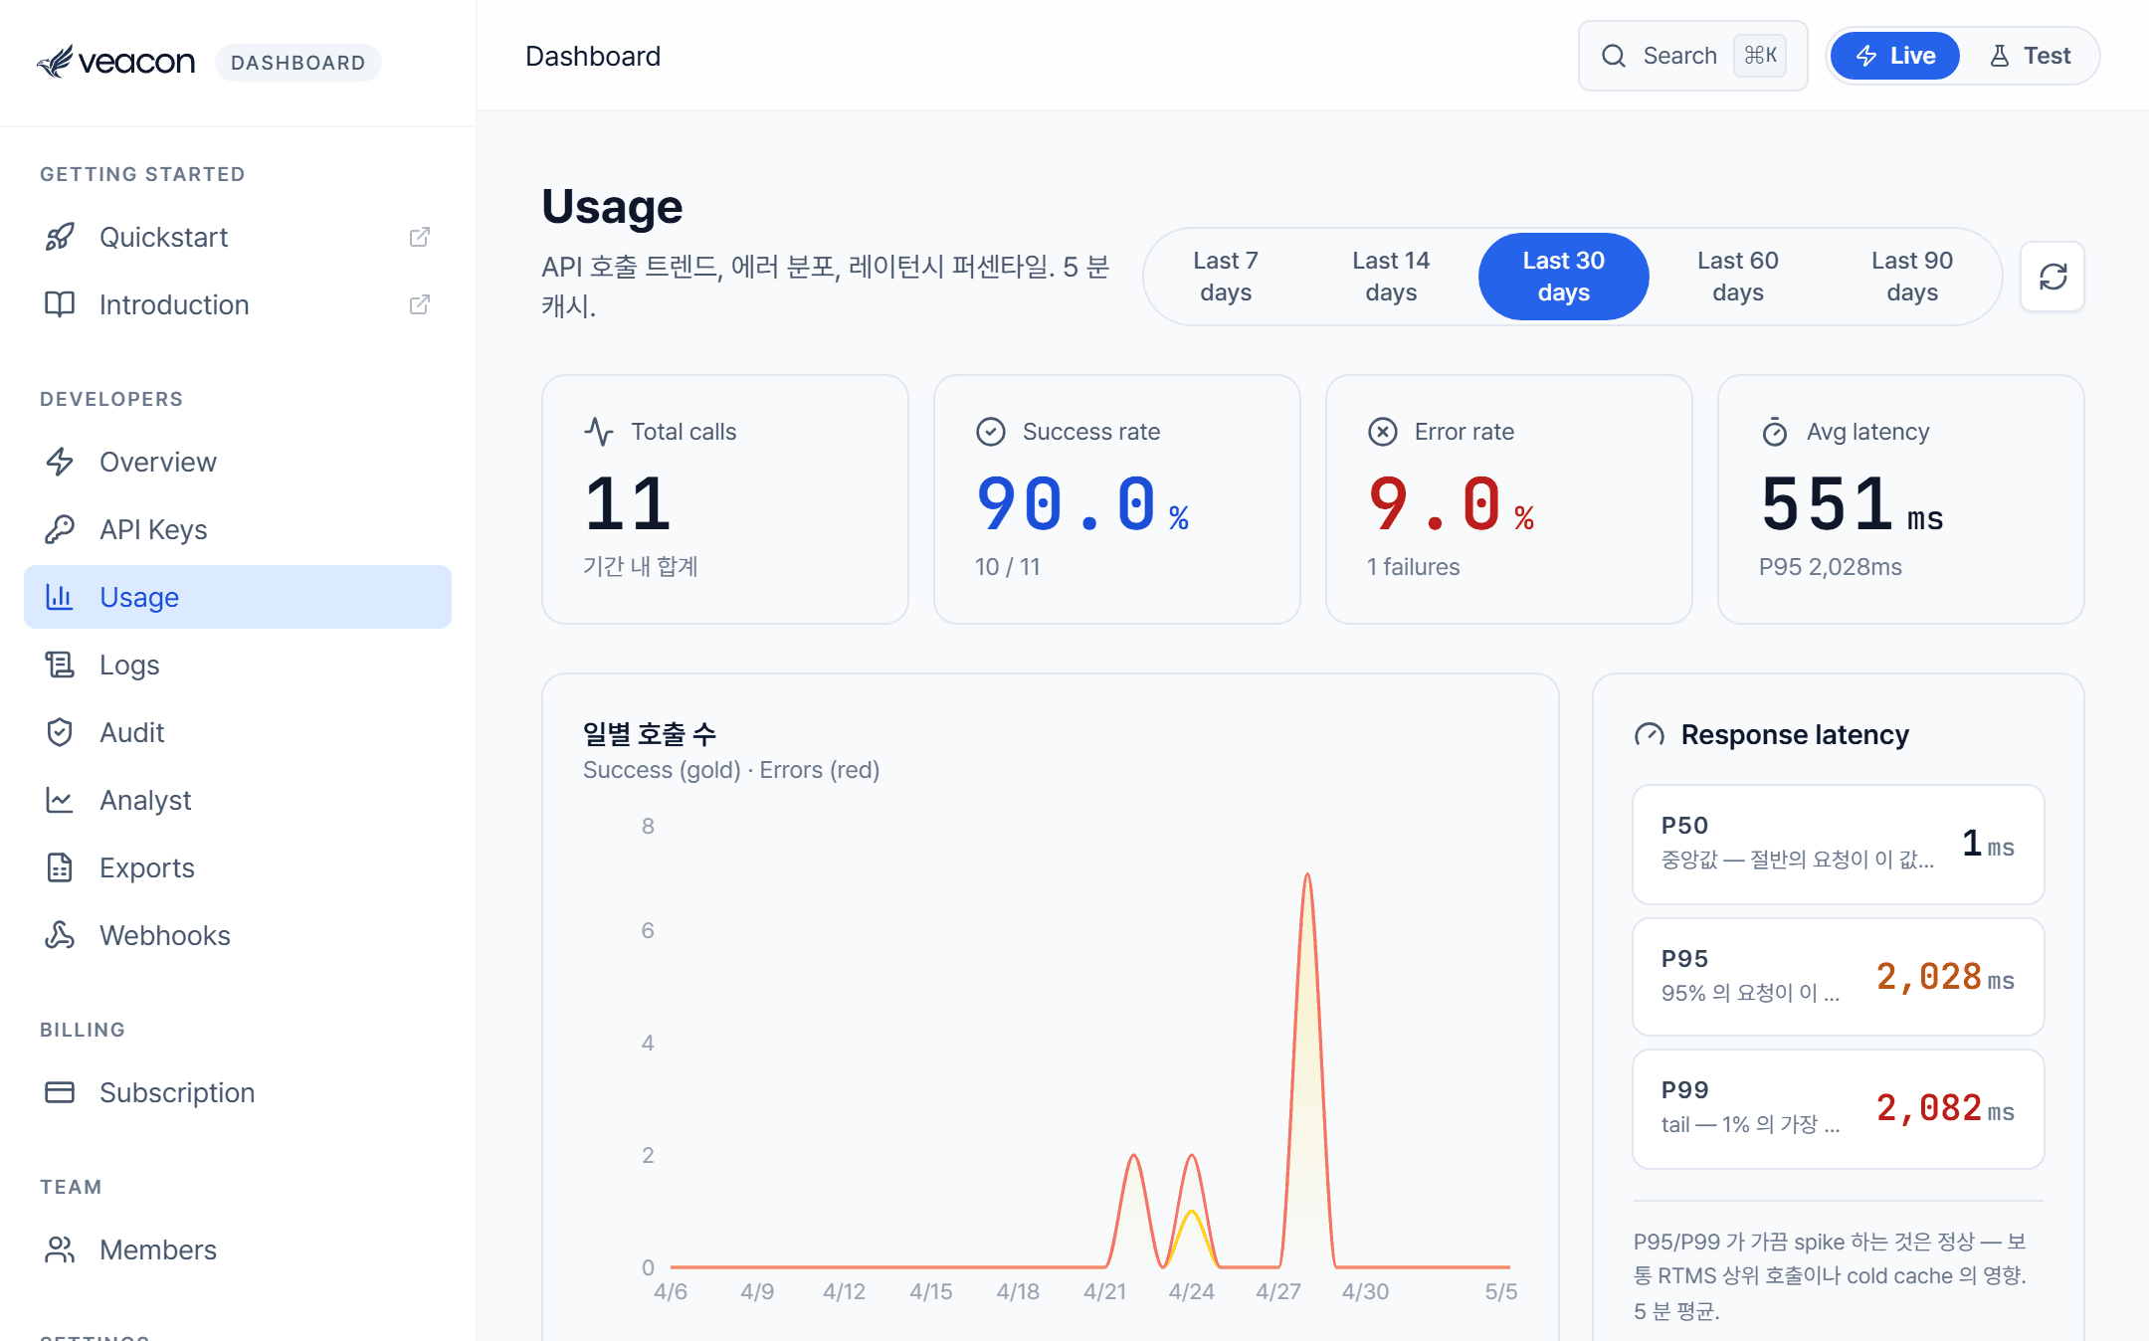Open the Introduction link
The width and height of the screenshot is (2149, 1341).
click(238, 304)
